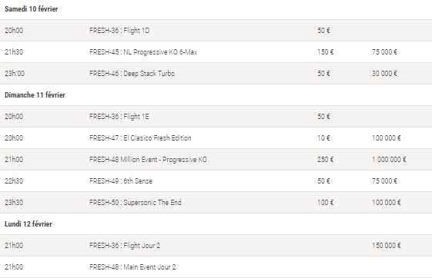Screen dimensions: 432x278
Task: Select the Samedi 10 février date header
Action: coord(31,9)
